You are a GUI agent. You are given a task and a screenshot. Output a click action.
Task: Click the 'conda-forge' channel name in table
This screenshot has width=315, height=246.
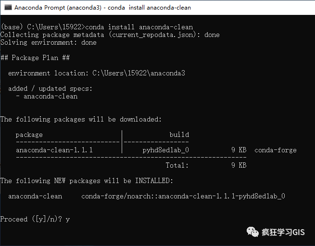click(x=276, y=150)
